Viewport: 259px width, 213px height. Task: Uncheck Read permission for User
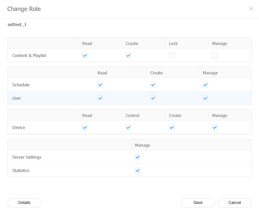tap(100, 98)
